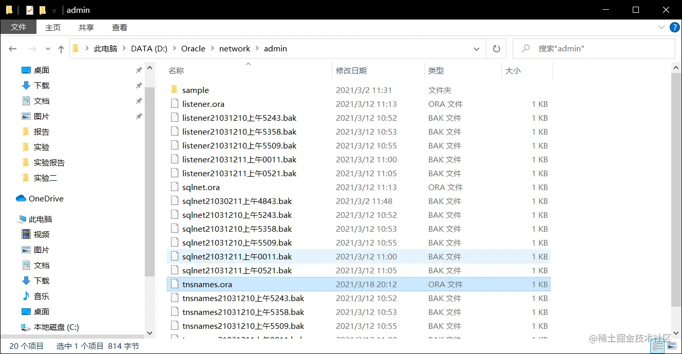The image size is (682, 354).
Task: Switch to the 查看 ribbon tab
Action: click(x=119, y=27)
